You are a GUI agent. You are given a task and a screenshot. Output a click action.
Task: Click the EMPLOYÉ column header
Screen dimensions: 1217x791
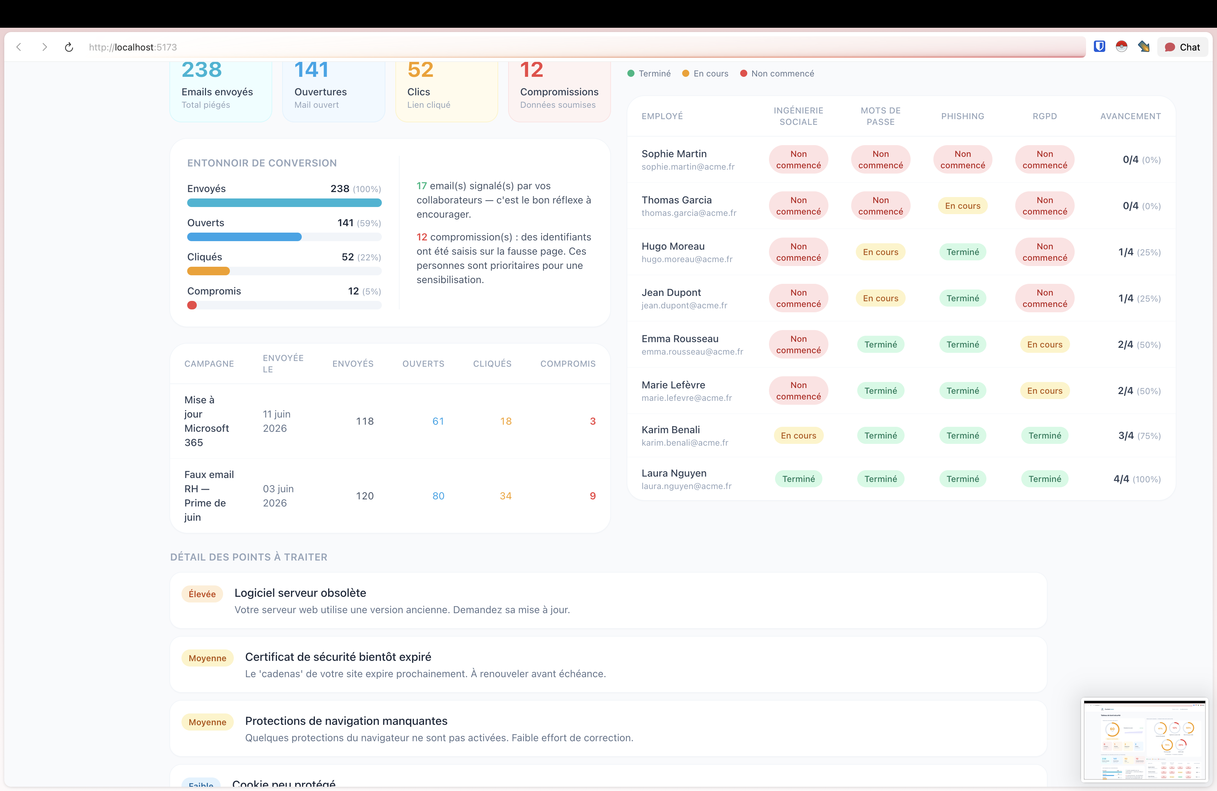(x=662, y=116)
